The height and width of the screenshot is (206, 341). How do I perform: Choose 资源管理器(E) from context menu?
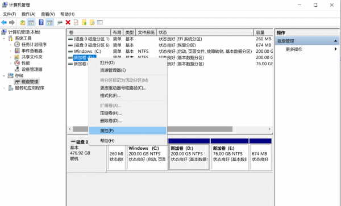[x=128, y=70]
